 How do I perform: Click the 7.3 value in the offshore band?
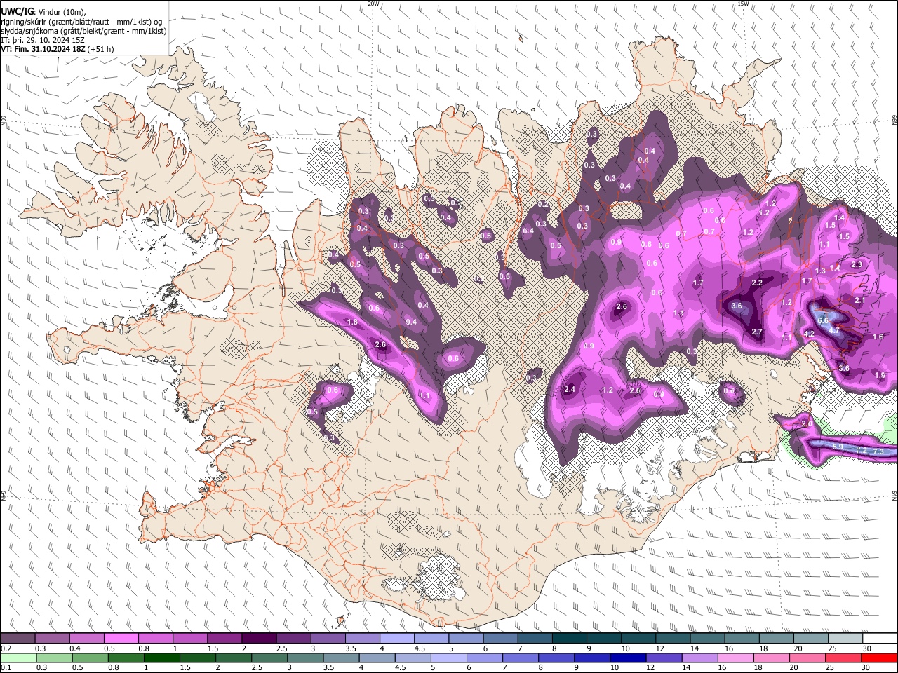(x=878, y=452)
